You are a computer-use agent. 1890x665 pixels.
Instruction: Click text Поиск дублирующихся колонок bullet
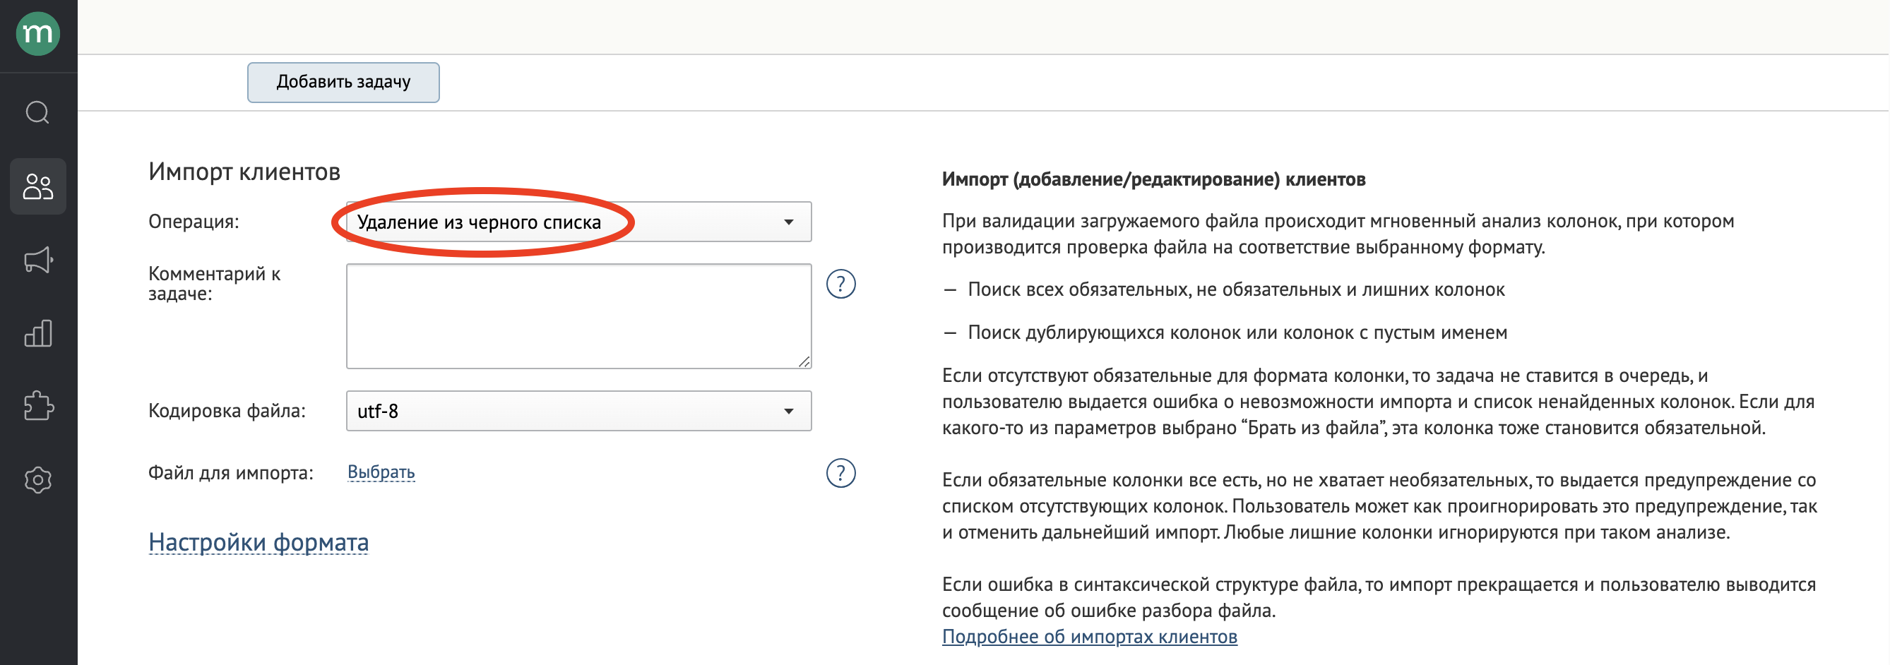pyautogui.click(x=1237, y=333)
